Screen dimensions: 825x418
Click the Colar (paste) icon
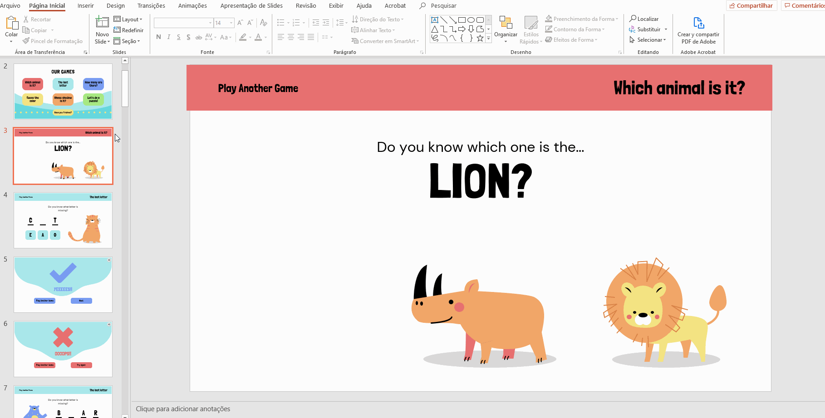point(11,23)
